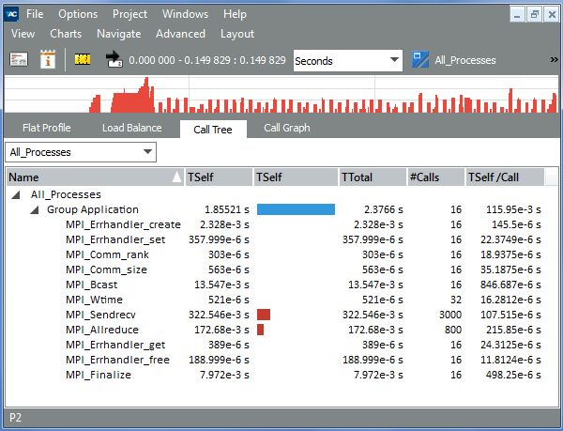This screenshot has height=431, width=563.
Task: Click the time interval arrow icon
Action: pos(114,60)
